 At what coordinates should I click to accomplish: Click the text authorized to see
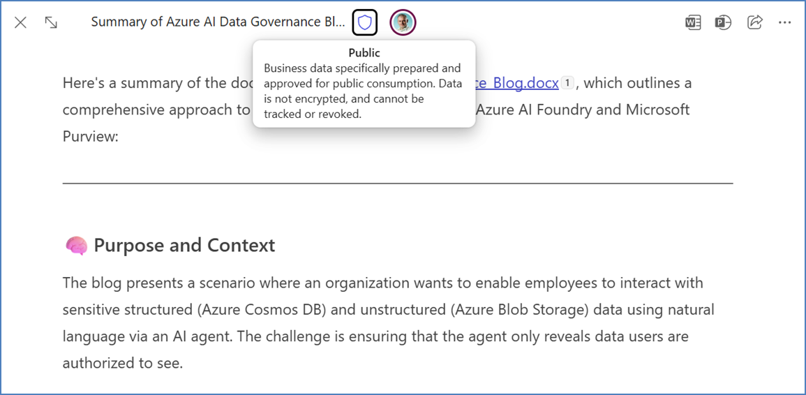pos(122,363)
